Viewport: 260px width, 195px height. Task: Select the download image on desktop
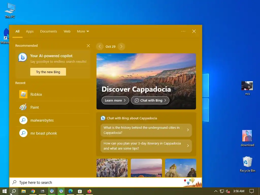click(247, 138)
